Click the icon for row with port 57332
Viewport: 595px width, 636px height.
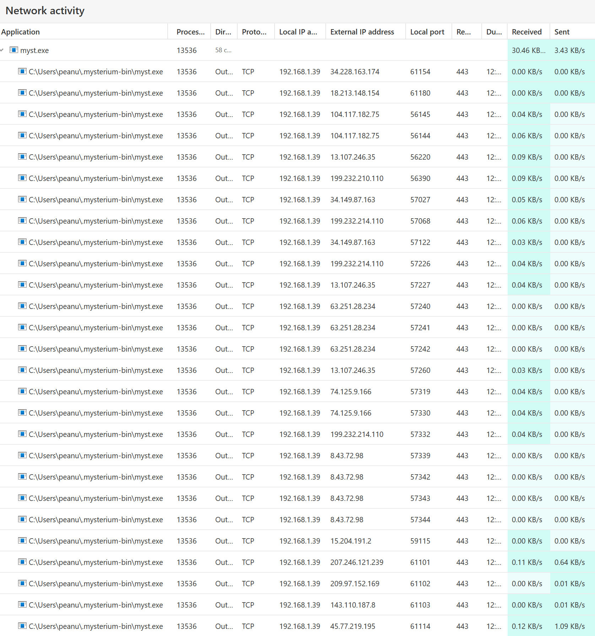coord(22,434)
